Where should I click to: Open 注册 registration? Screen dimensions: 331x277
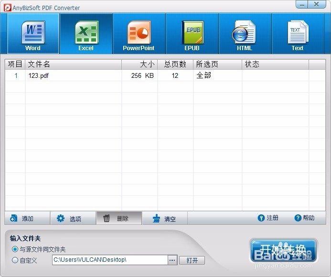[268, 218]
